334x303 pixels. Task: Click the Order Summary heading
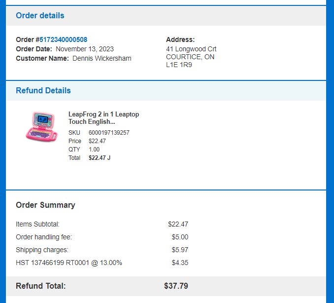tap(45, 205)
